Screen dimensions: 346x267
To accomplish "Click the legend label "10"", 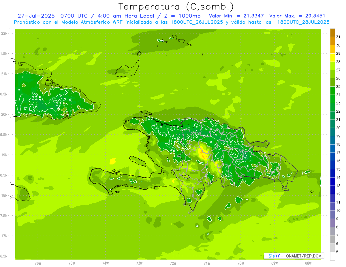I will [339, 211].
